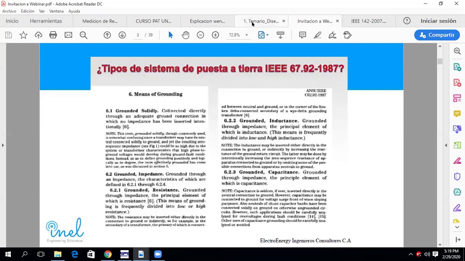The image size is (465, 261).
Task: Open Export PDF tool in right pane
Action: coord(457,67)
